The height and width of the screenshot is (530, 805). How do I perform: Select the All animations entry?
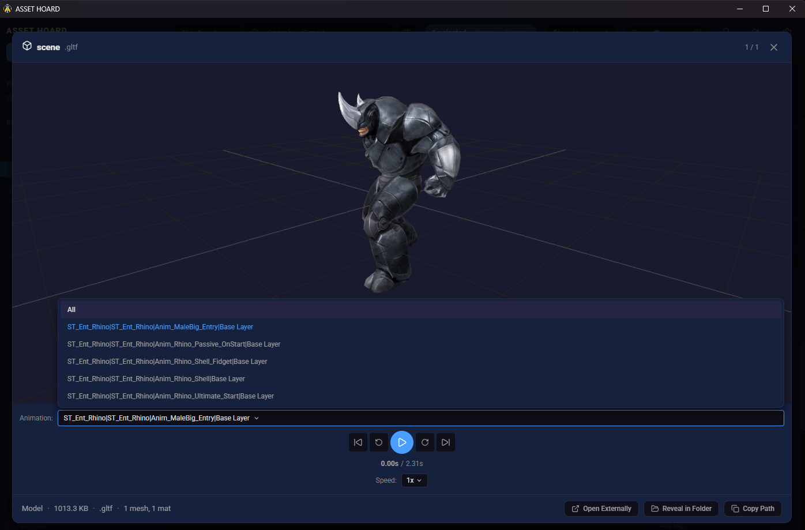point(71,309)
